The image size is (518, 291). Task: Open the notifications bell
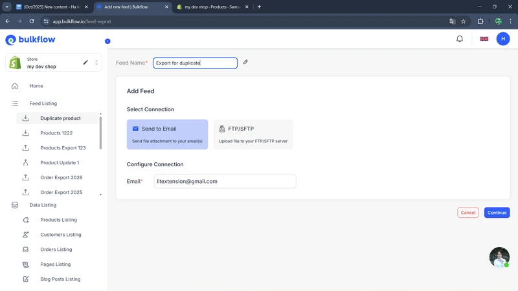click(460, 39)
